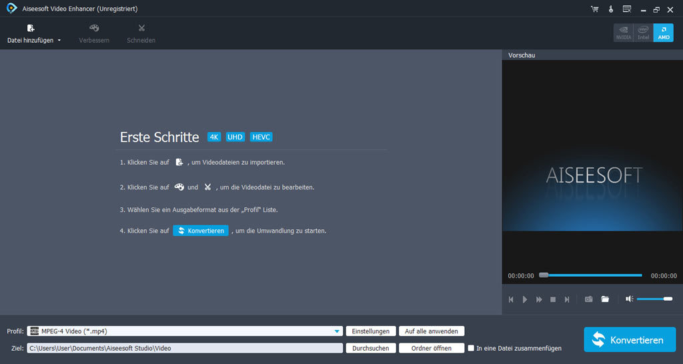Screen dimensions: 683x364
Task: Jump to previous track in preview
Action: click(x=512, y=299)
